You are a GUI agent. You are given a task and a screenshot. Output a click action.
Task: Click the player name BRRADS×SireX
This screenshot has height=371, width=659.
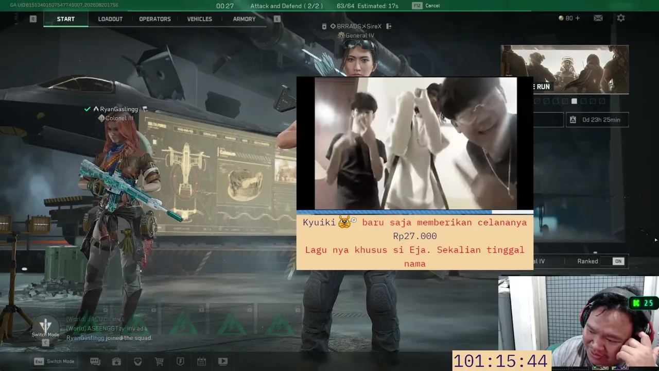359,26
